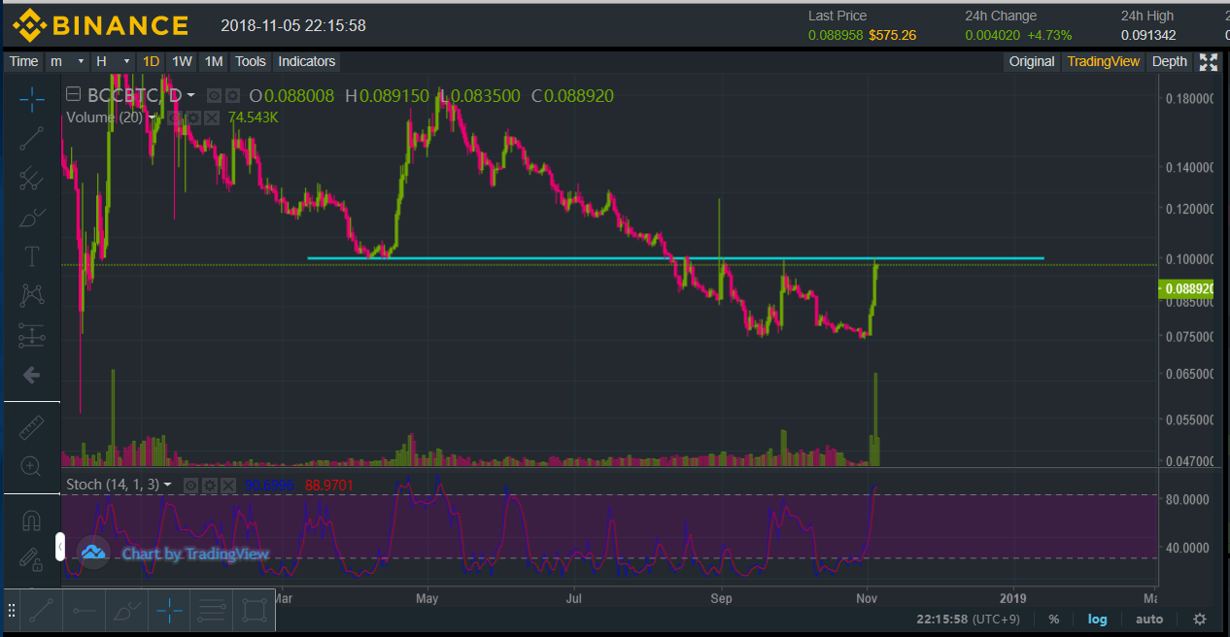Pick the ruler measure tool
Screen dimensions: 1230x637
pos(32,426)
